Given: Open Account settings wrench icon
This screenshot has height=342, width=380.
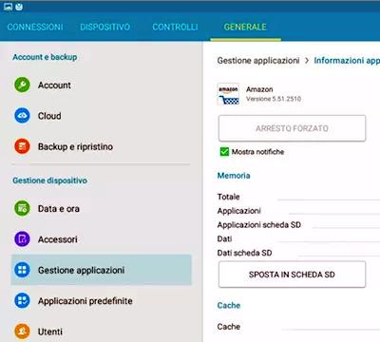Looking at the screenshot, I should click(22, 85).
